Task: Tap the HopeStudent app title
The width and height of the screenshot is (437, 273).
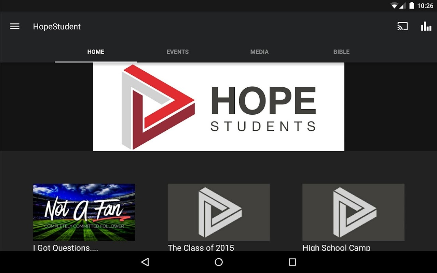Action: pos(57,27)
